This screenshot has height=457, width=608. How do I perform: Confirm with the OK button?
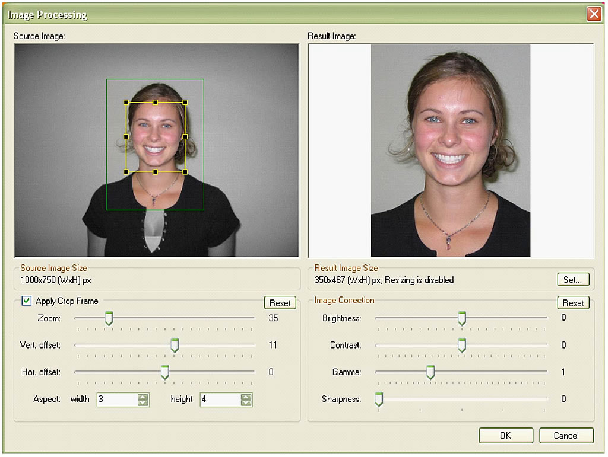(x=506, y=435)
